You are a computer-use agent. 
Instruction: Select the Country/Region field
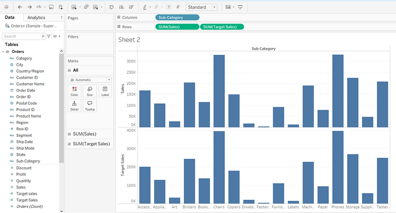[x=30, y=71]
